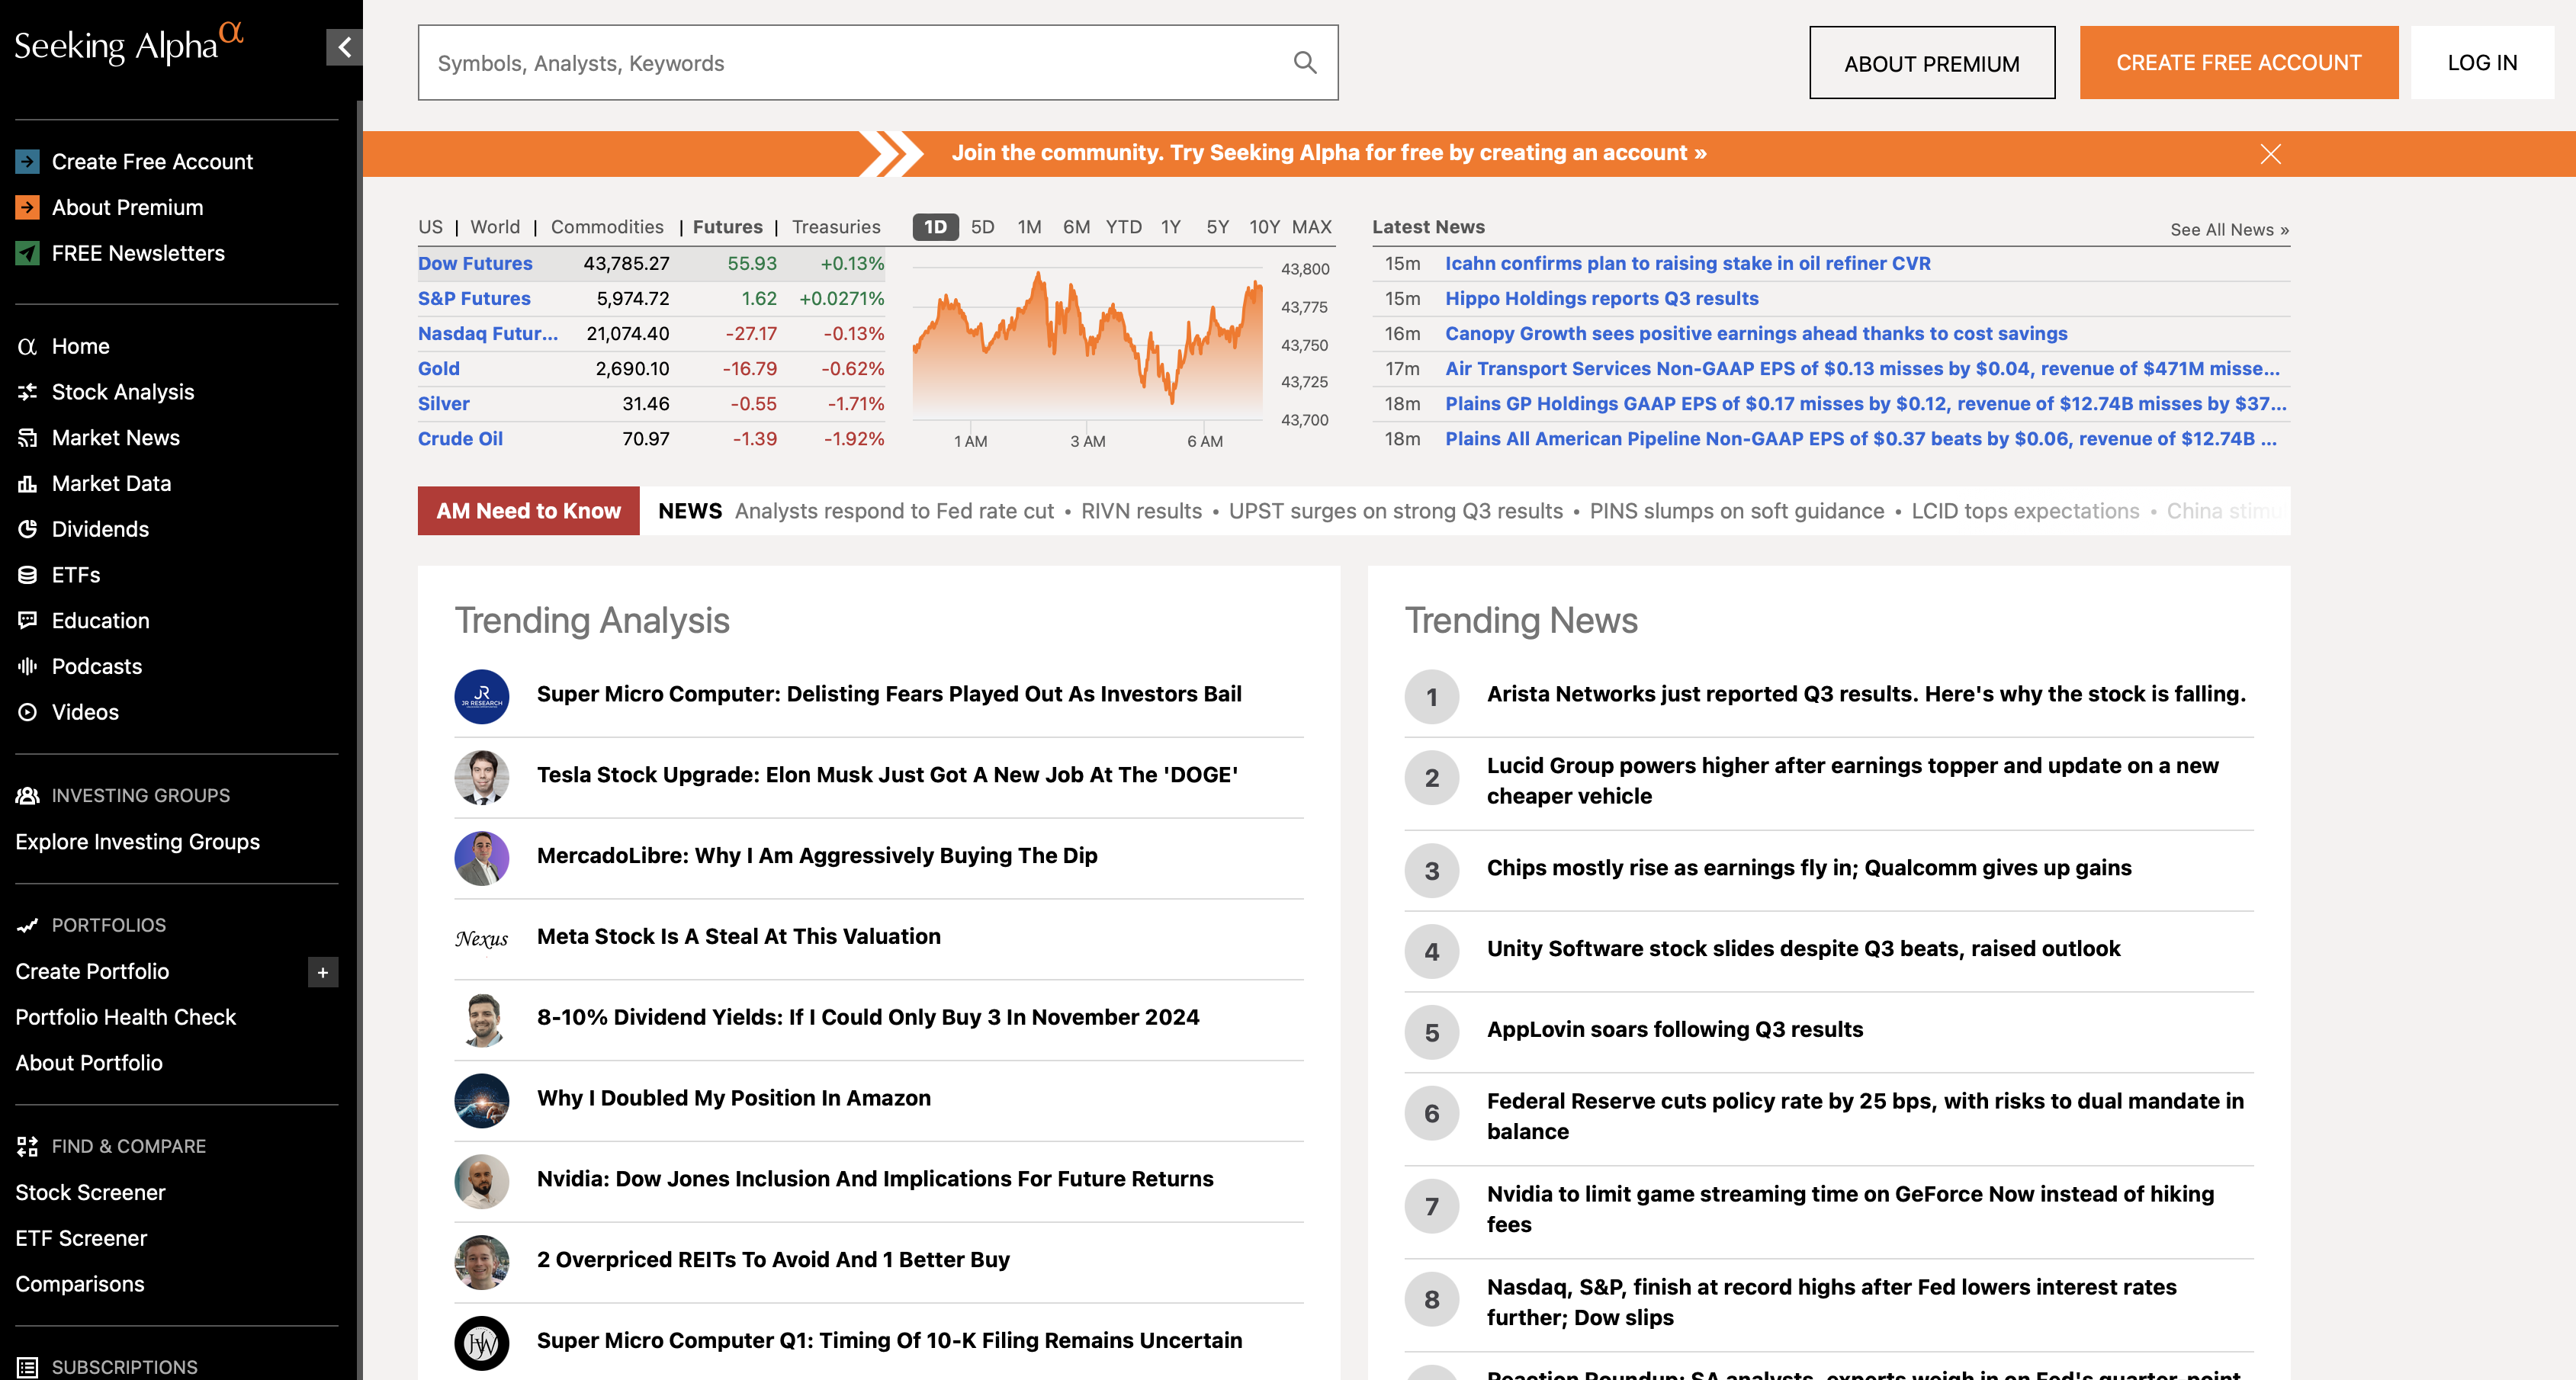Image resolution: width=2576 pixels, height=1380 pixels.
Task: Select the 5D chart time range
Action: (982, 227)
